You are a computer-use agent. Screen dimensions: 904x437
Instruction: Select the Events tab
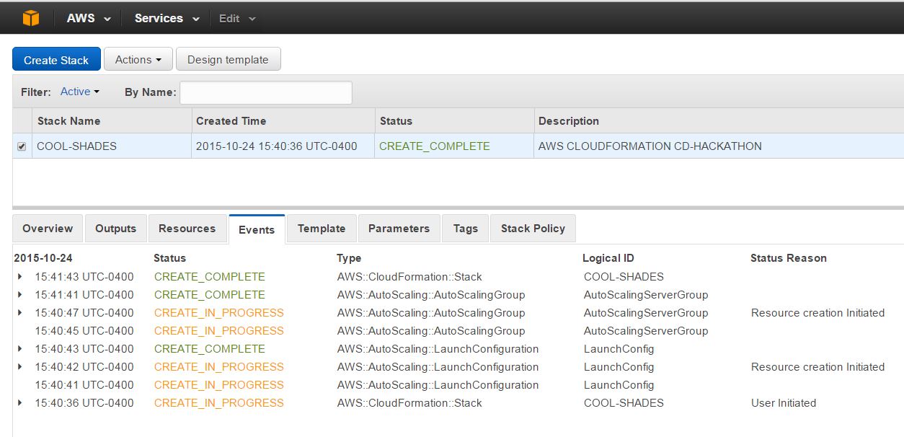pos(257,229)
